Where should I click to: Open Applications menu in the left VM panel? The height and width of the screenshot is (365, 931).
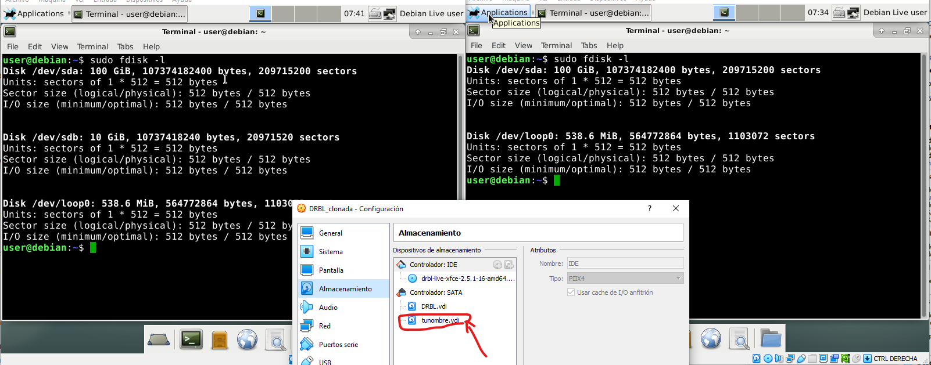click(x=34, y=13)
